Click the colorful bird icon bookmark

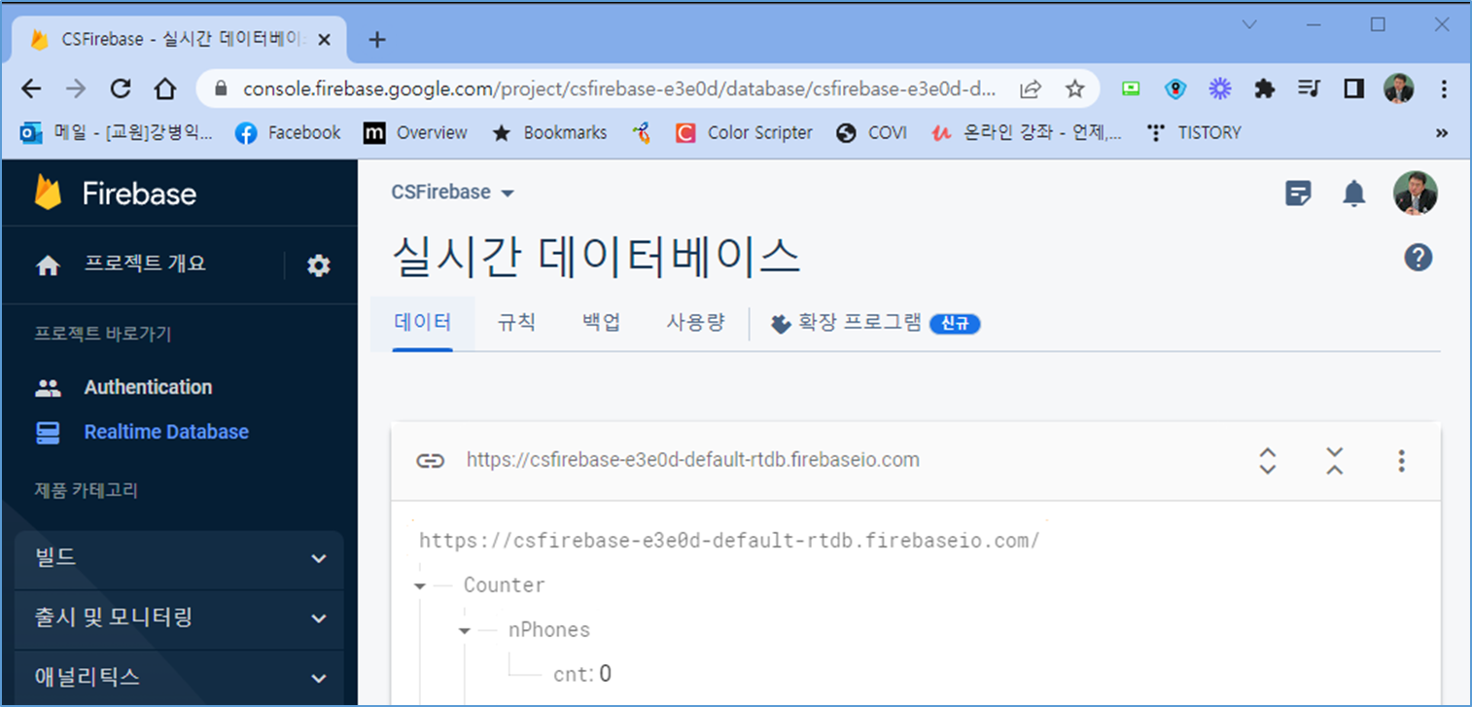point(642,133)
